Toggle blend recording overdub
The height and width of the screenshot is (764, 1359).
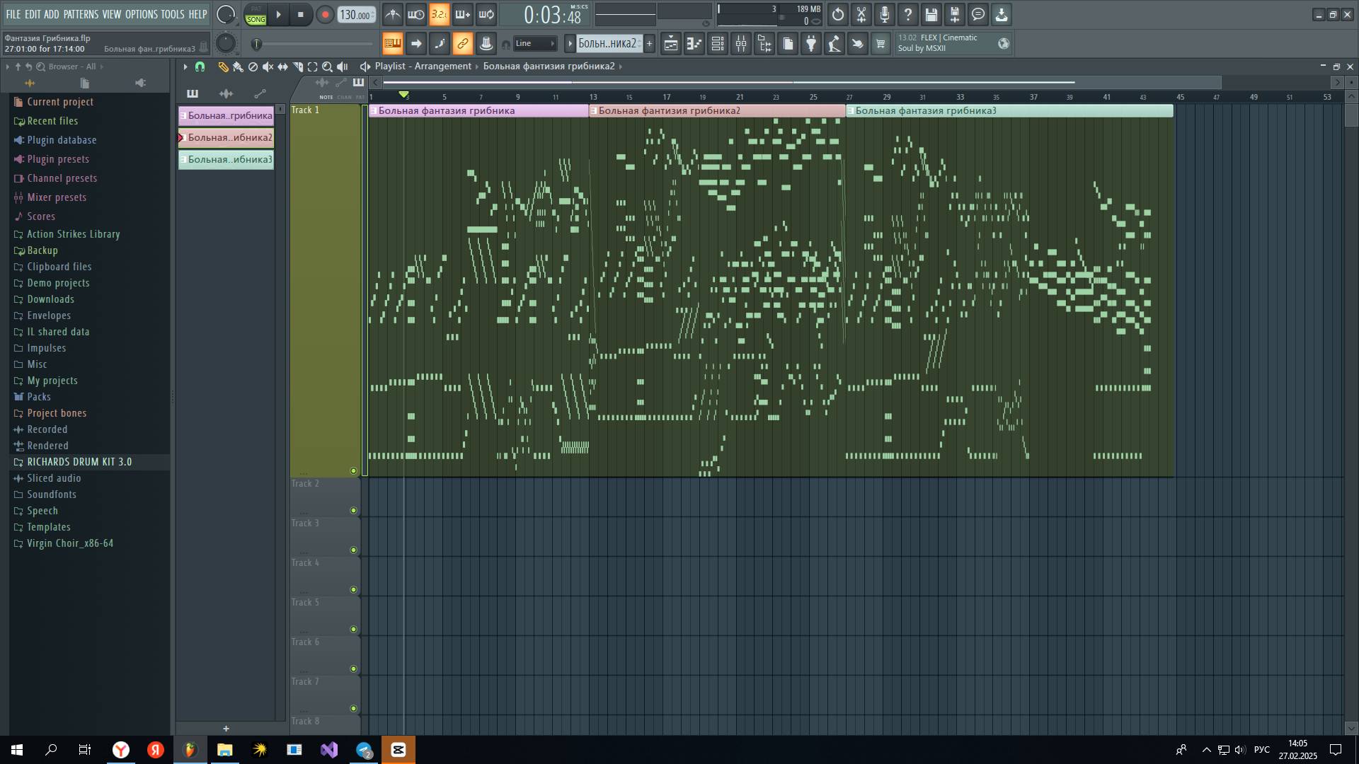pos(462,14)
